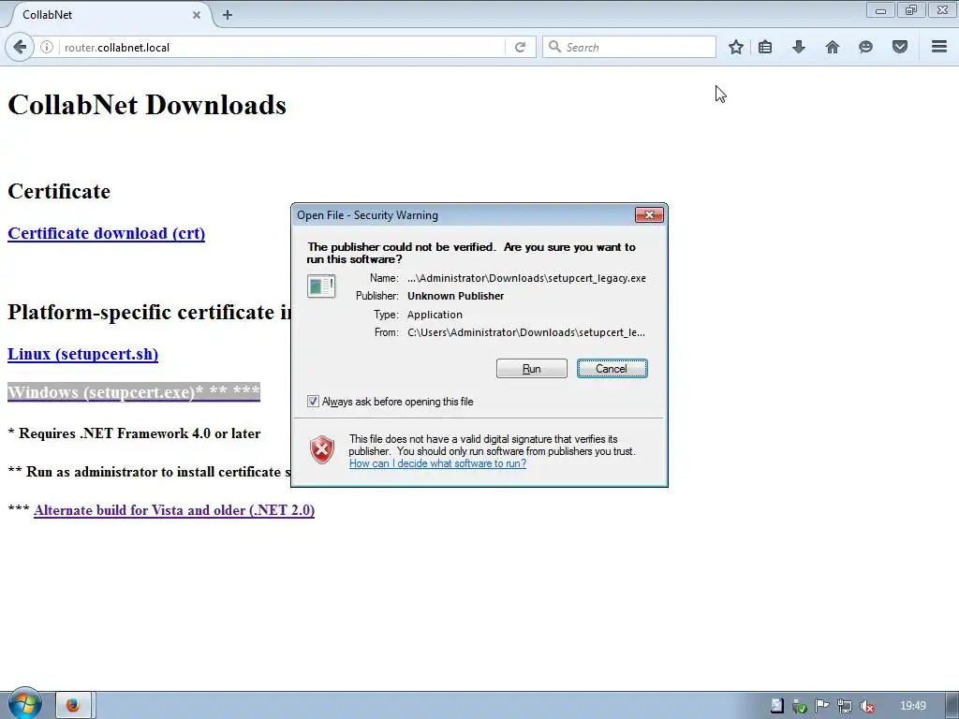Click '* Requires .NET Framework 4.0 or later' text

(x=134, y=433)
